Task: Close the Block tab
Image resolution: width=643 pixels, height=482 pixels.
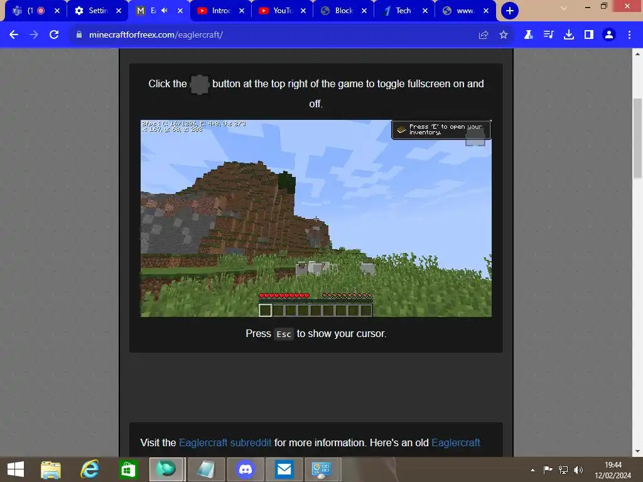Action: [364, 11]
